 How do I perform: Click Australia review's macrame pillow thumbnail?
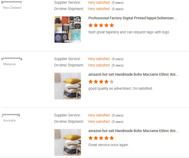pyautogui.click(x=68, y=142)
